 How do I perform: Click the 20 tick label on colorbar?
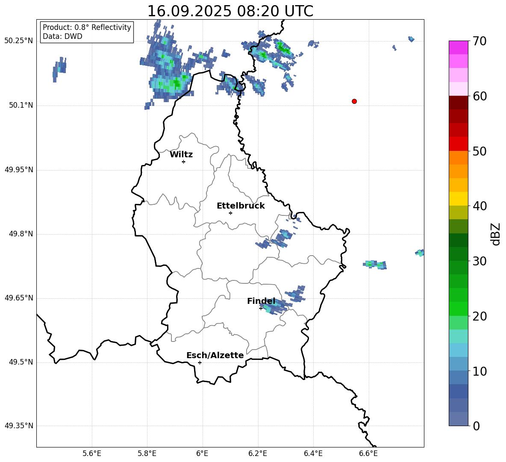pyautogui.click(x=479, y=316)
